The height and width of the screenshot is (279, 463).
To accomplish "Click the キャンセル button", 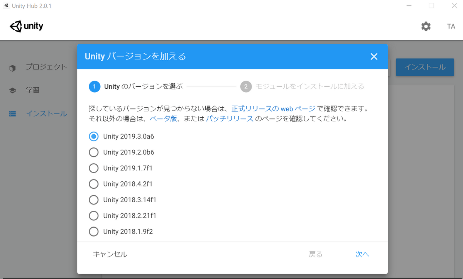I will 110,254.
